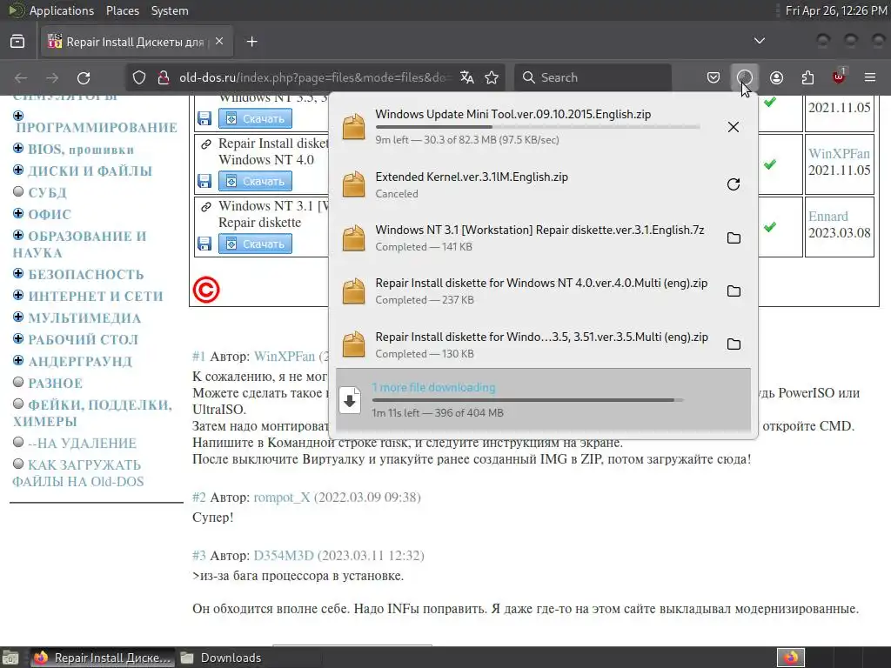Open the --НА УДАЛЕНИЕ link
The image size is (891, 668).
83,443
